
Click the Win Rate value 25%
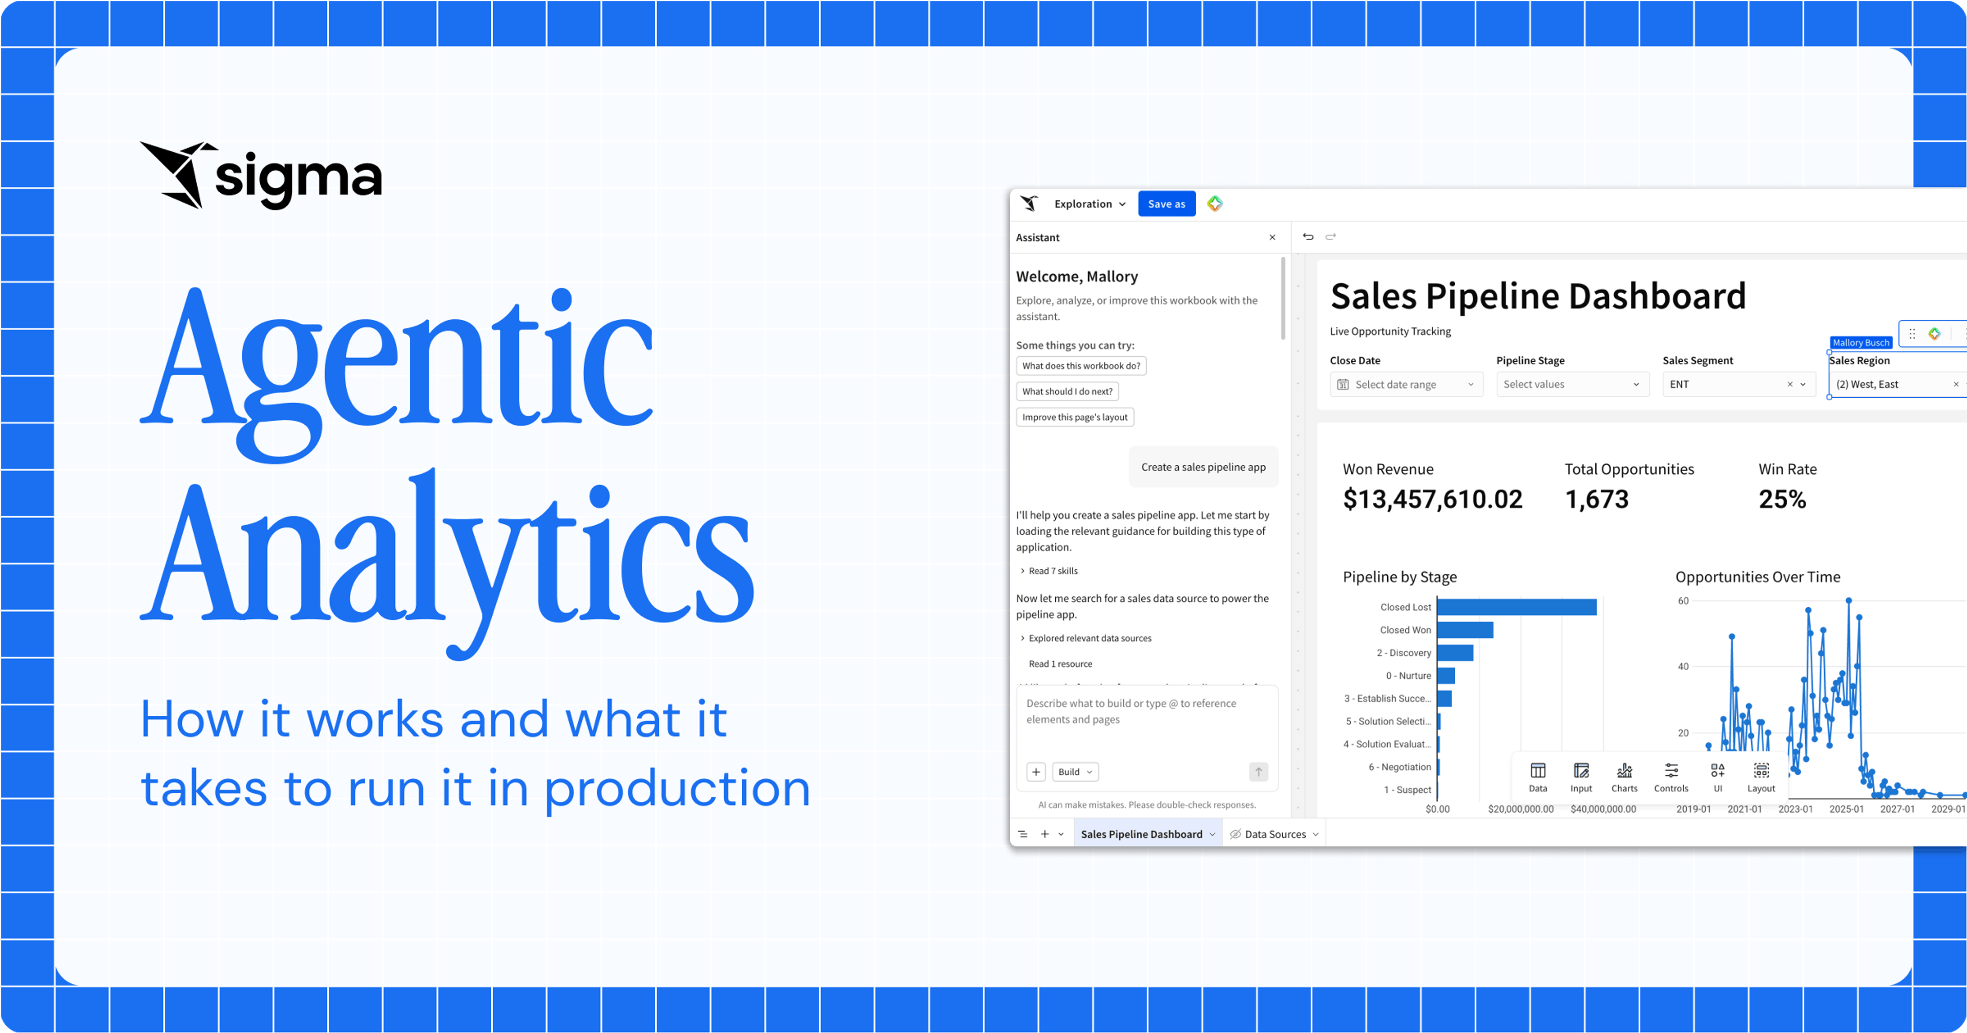(x=1782, y=500)
